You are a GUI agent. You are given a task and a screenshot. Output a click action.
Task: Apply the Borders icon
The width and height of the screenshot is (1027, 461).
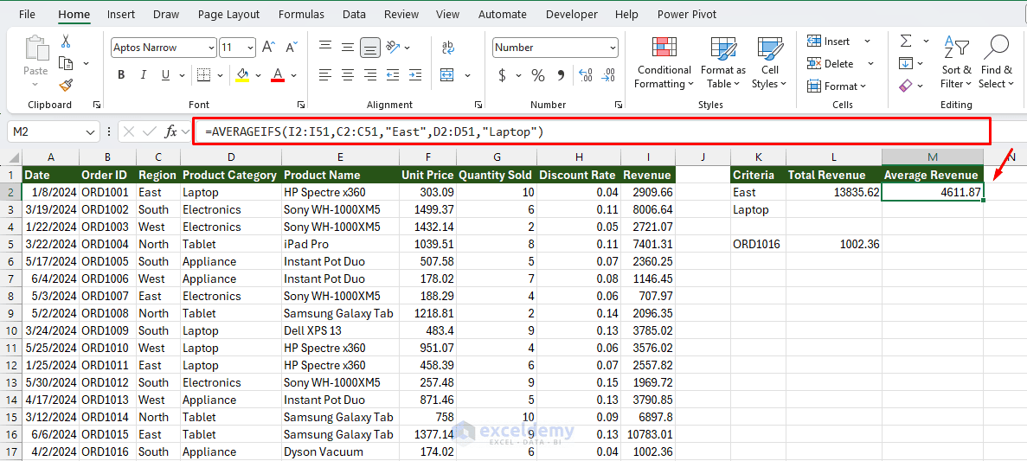pos(204,74)
